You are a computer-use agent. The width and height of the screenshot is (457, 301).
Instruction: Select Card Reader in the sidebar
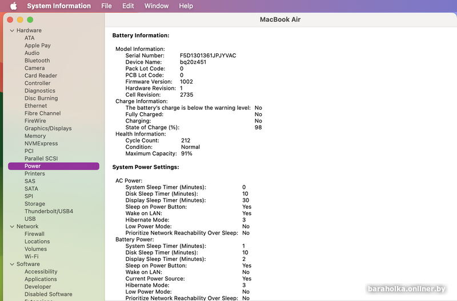41,76
